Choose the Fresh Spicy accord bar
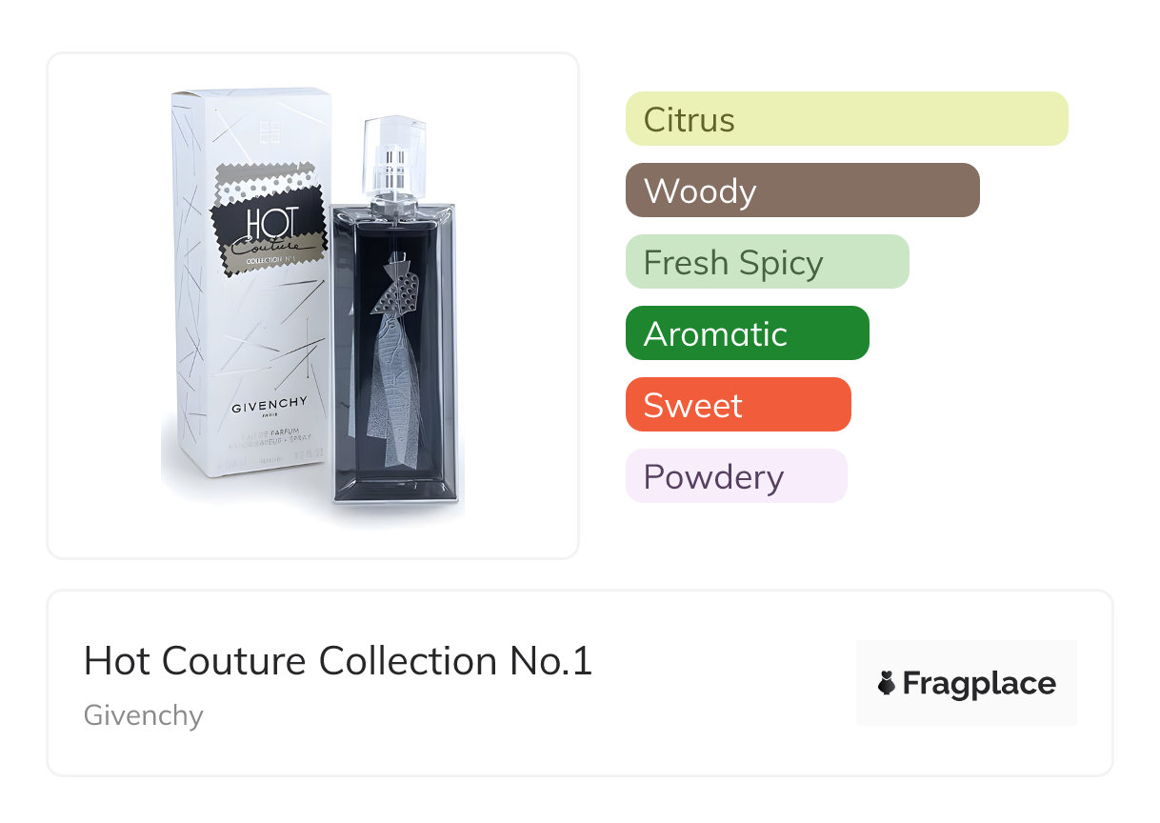This screenshot has width=1160, height=823. coord(767,262)
